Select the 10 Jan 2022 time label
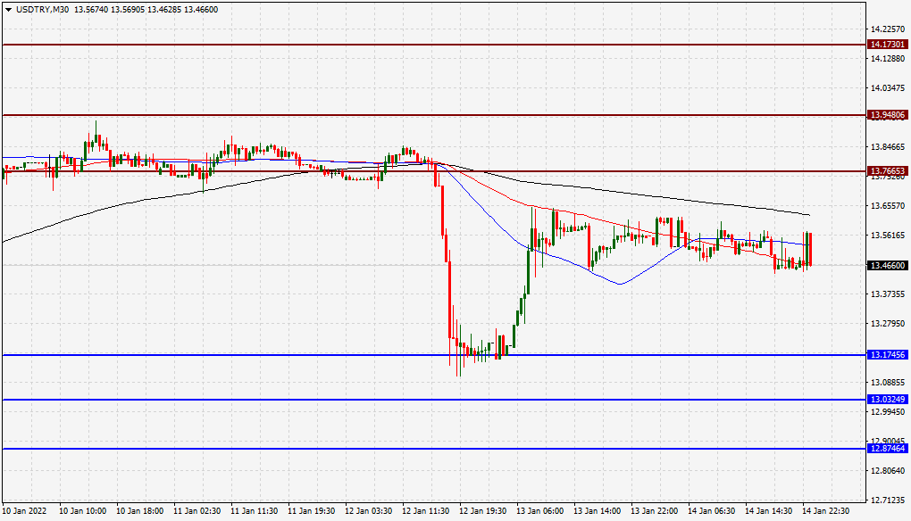The height and width of the screenshot is (521, 911). (24, 511)
